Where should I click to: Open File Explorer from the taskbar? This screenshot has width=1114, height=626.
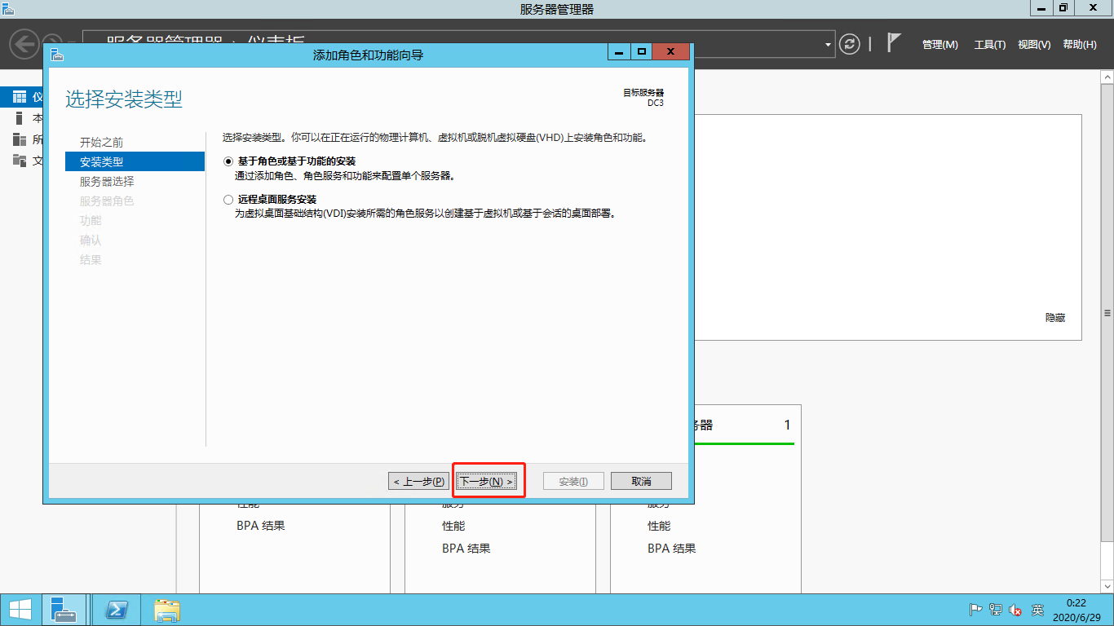pyautogui.click(x=167, y=610)
